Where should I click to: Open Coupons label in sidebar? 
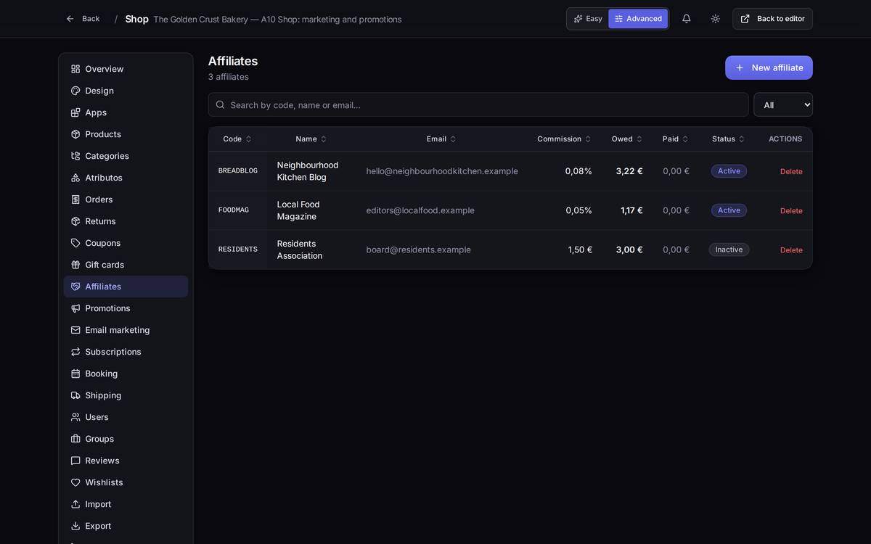(103, 243)
